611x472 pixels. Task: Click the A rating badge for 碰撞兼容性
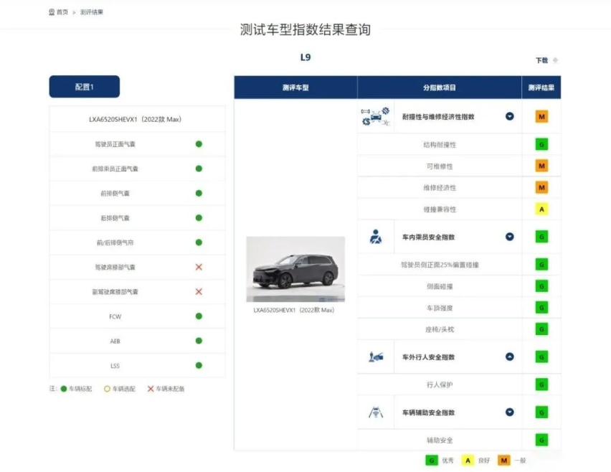click(541, 209)
